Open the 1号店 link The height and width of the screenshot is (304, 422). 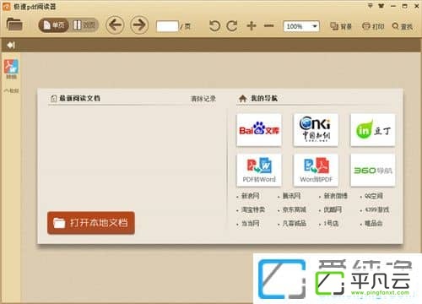pyautogui.click(x=331, y=224)
